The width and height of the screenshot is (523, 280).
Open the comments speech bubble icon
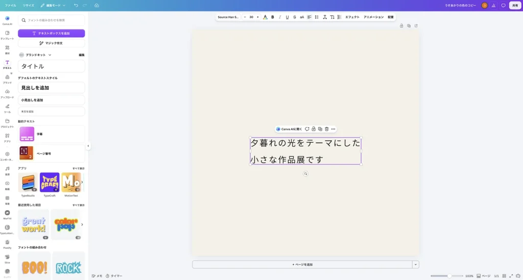click(x=503, y=5)
